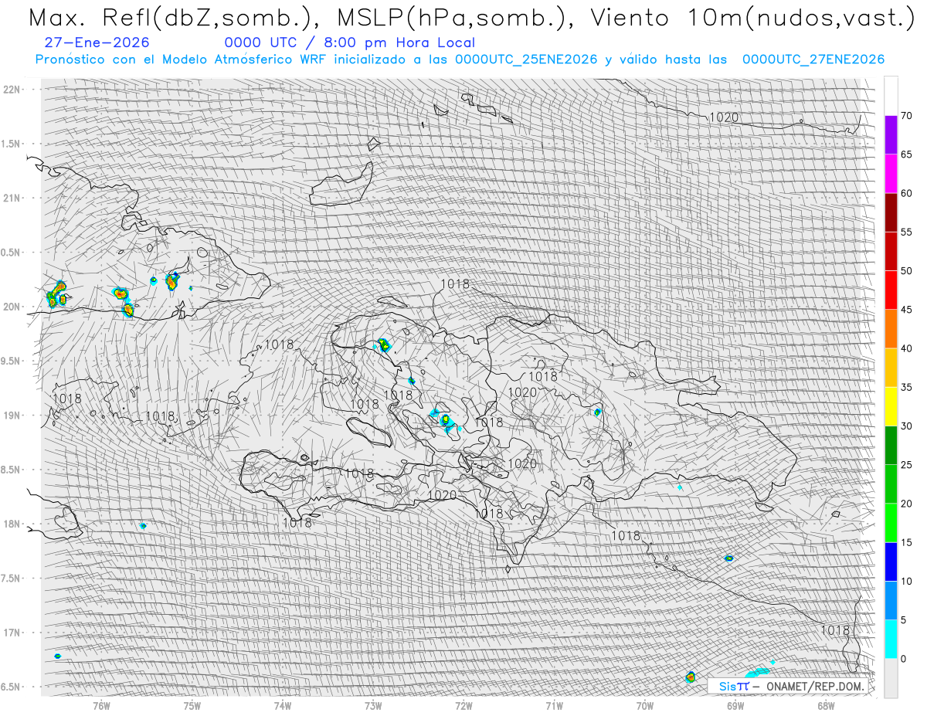Select the medium green 20–25 dBZ band
The height and width of the screenshot is (716, 927).
891,484
